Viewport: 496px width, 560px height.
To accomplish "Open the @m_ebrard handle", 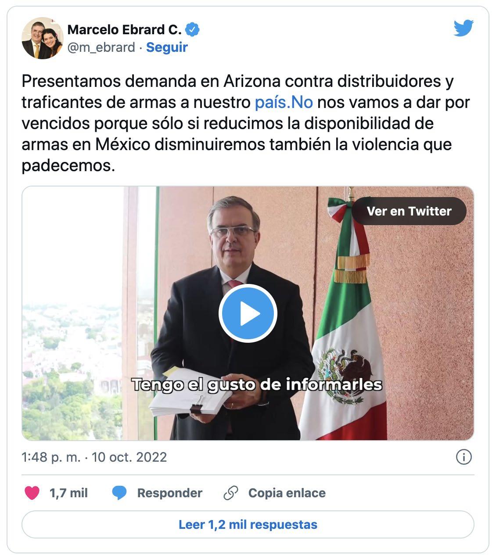I will point(101,47).
